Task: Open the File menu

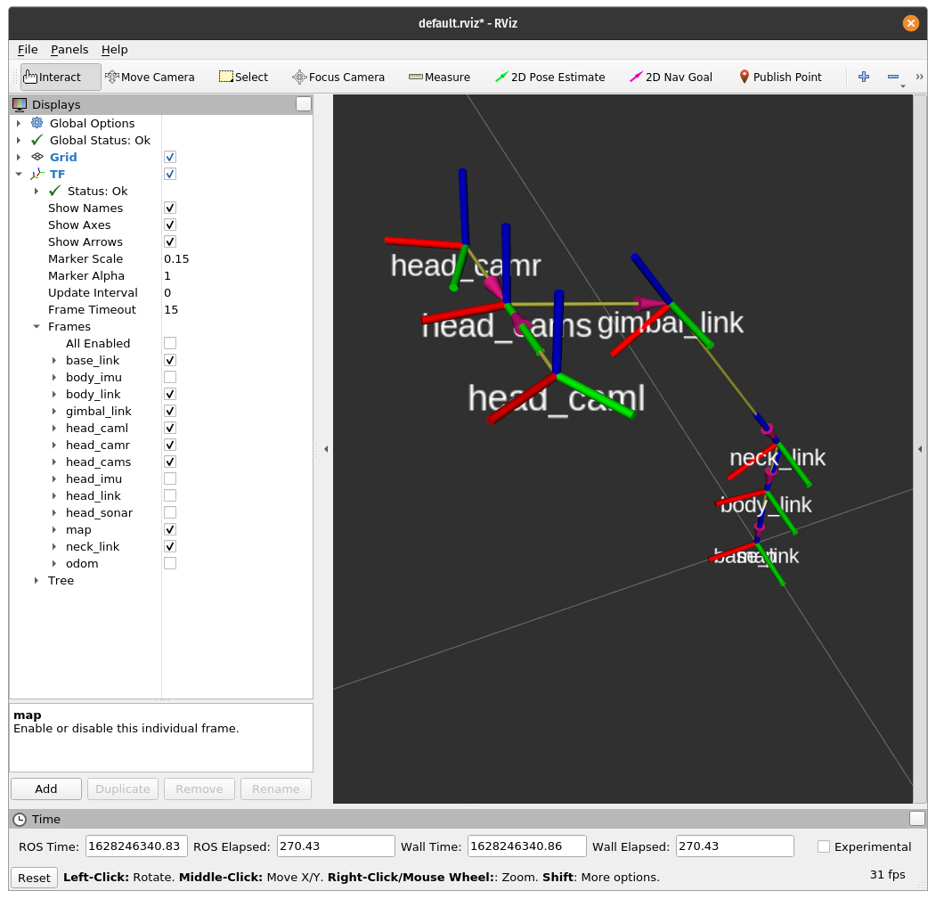Action: click(28, 49)
